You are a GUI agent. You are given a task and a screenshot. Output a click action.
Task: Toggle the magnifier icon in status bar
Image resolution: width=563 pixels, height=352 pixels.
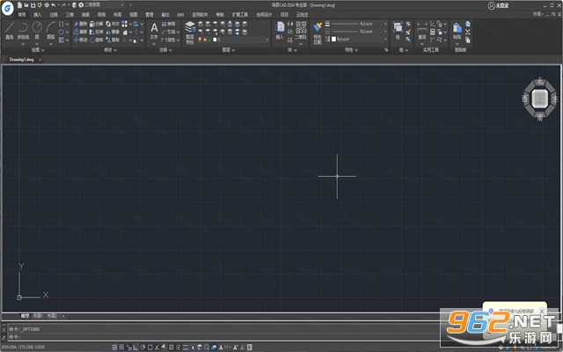coord(207,348)
